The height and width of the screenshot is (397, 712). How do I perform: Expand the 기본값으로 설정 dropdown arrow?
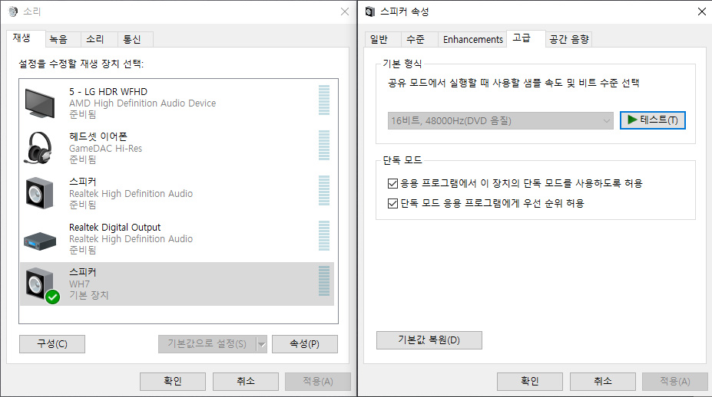[x=262, y=344]
